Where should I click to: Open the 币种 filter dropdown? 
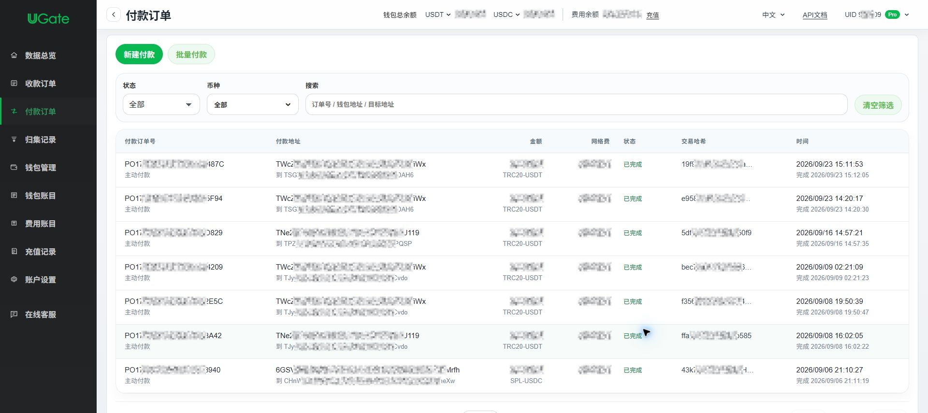[252, 104]
